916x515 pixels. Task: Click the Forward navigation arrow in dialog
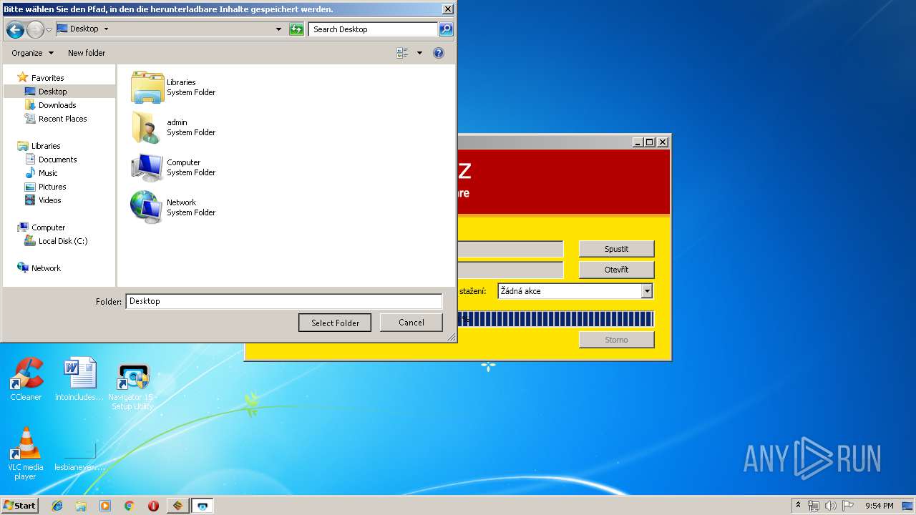coord(35,29)
